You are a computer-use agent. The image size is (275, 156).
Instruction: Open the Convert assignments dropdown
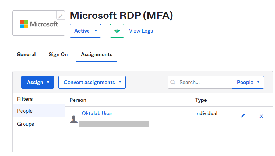[x=92, y=82]
